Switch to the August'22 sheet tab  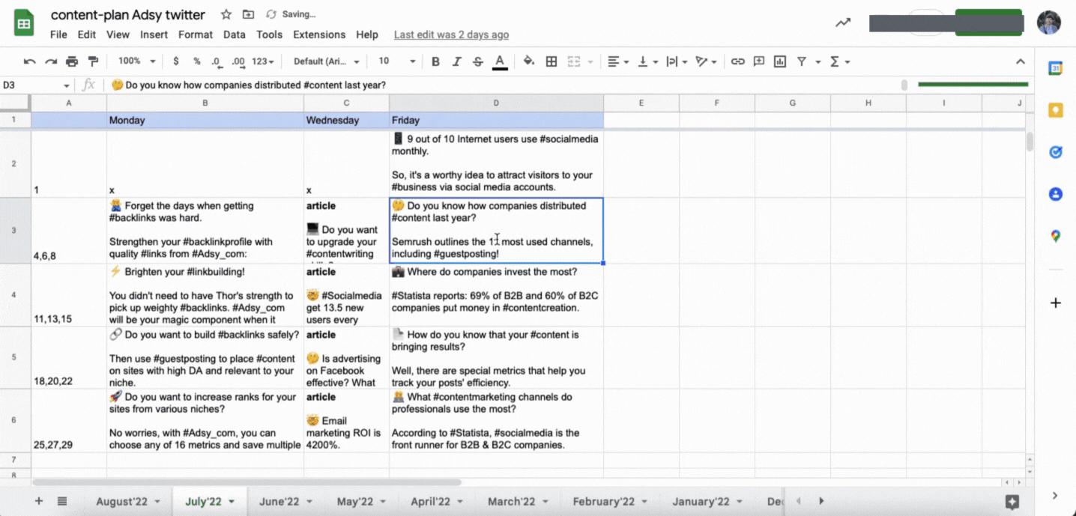128,501
